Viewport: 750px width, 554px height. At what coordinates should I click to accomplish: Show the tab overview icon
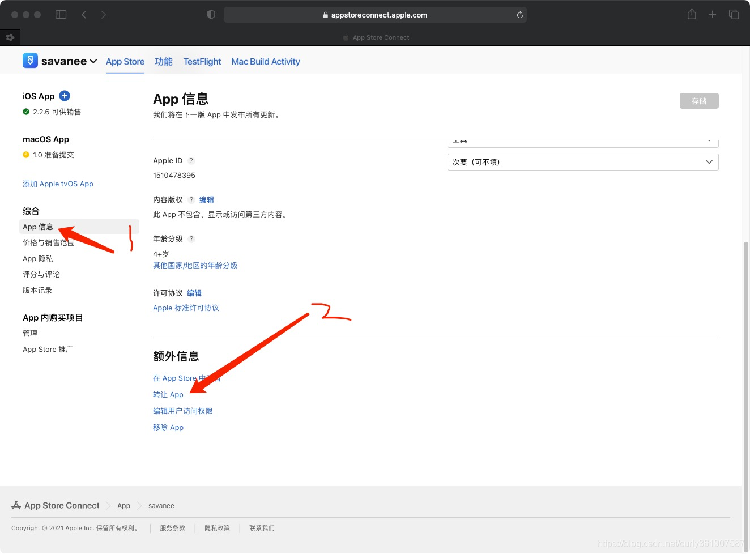tap(734, 14)
